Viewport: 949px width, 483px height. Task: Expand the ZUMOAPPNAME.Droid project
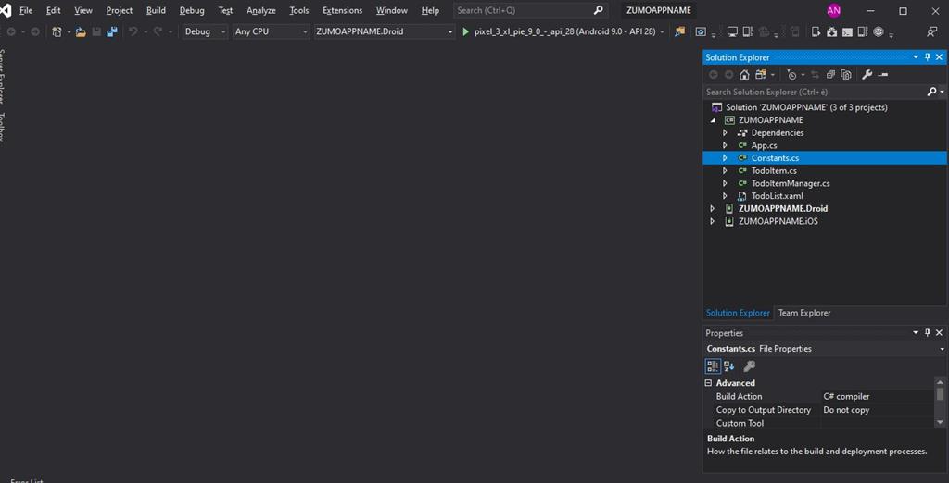point(713,208)
